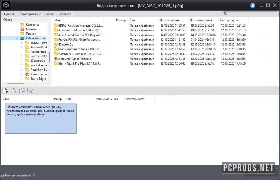Click the Resource Tuner Portable icon in the file list
The height and width of the screenshot is (180, 280).
point(56,59)
